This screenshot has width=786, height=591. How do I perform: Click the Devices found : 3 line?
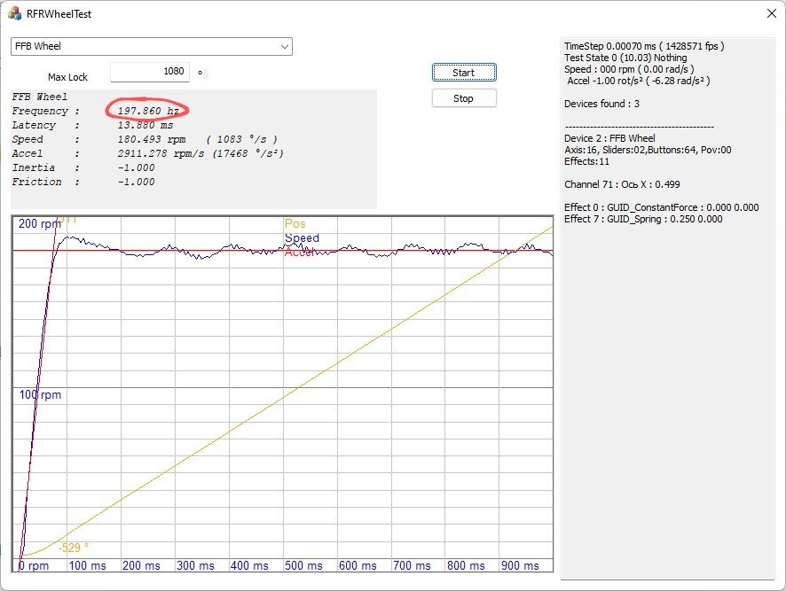(602, 104)
